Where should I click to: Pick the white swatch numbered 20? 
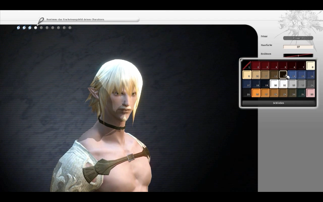[x=274, y=84]
